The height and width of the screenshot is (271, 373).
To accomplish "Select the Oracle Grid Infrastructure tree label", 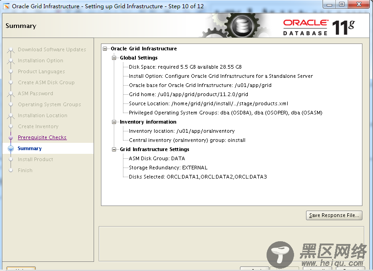I will 144,49.
